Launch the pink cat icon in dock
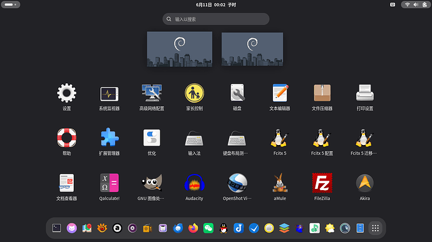 [x=71, y=228]
